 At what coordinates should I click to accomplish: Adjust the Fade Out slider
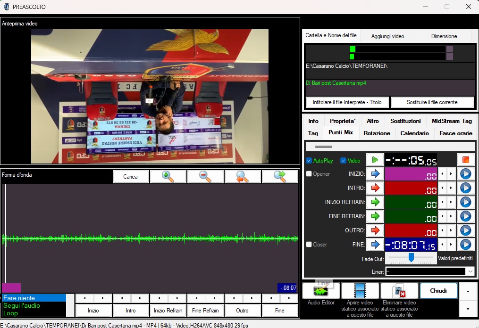pyautogui.click(x=411, y=257)
